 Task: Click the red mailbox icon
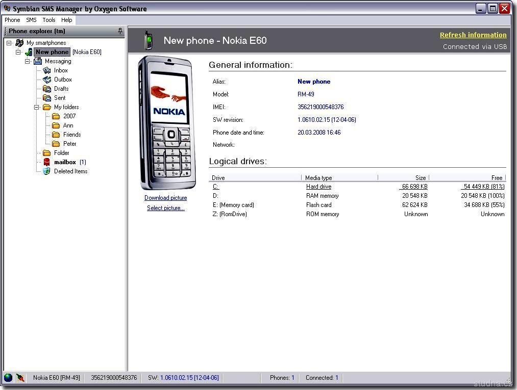pos(47,162)
